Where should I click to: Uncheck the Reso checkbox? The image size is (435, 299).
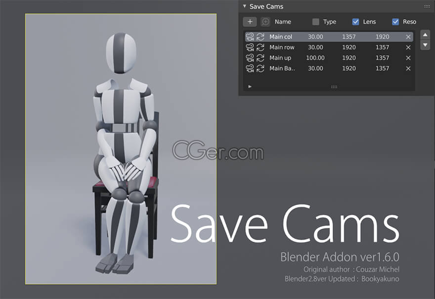coord(395,22)
